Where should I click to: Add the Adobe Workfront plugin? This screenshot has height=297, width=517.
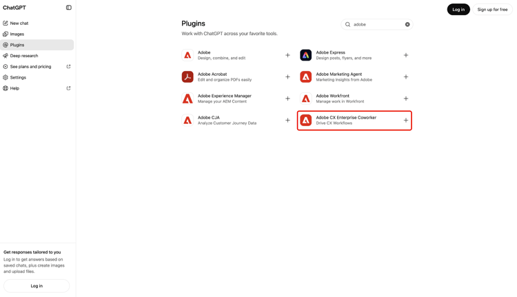[x=406, y=99]
